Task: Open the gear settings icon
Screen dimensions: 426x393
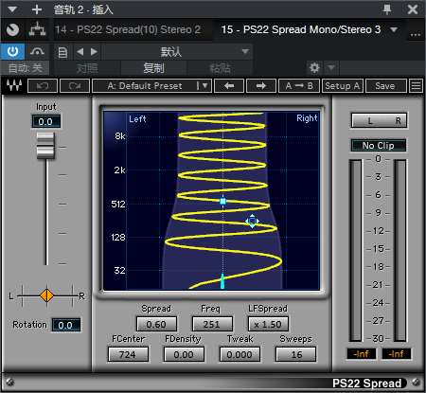Action: 314,67
